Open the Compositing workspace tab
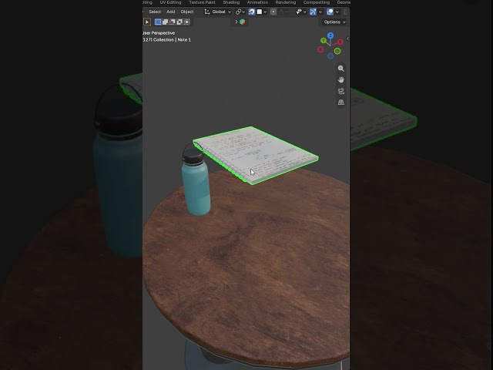The width and height of the screenshot is (493, 370). 317,2
